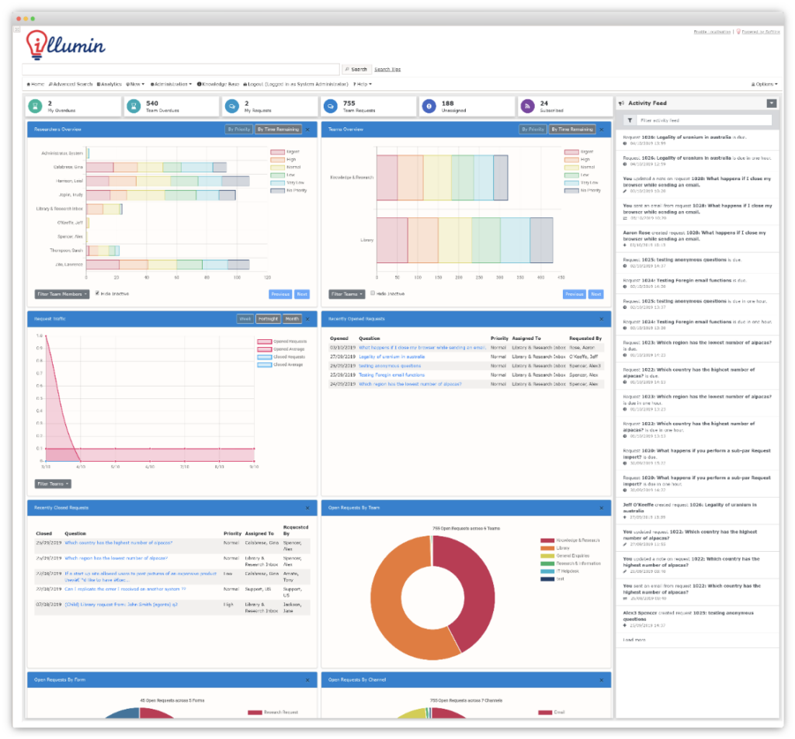Click the Unassigned exclamation icon
The width and height of the screenshot is (795, 739).
coord(429,106)
